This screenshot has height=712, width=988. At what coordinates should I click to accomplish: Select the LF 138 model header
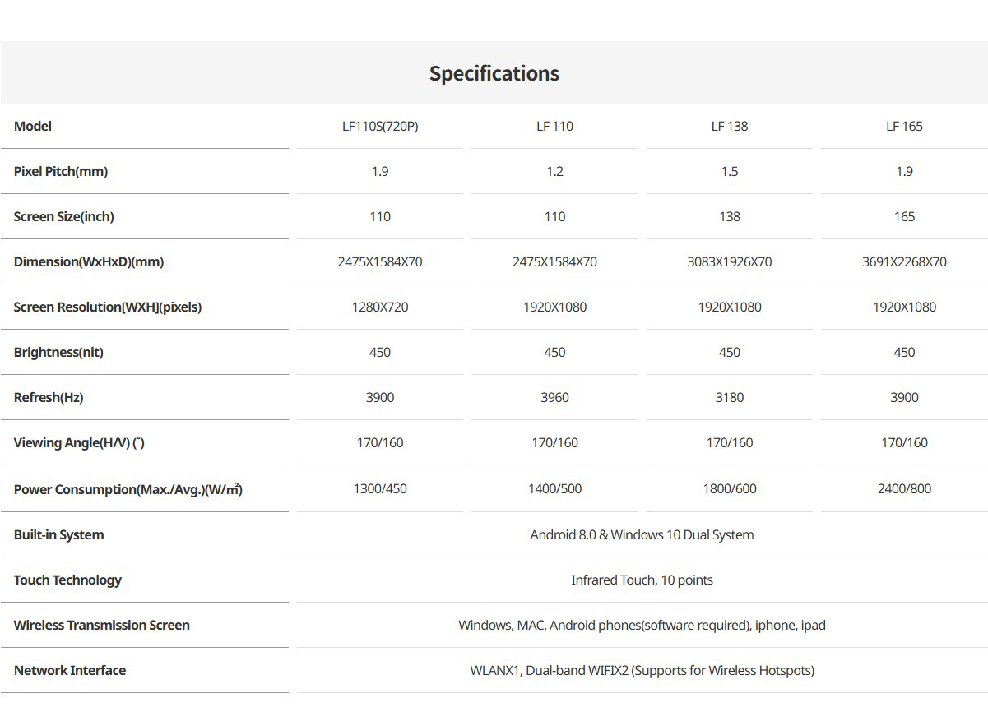[x=730, y=126]
